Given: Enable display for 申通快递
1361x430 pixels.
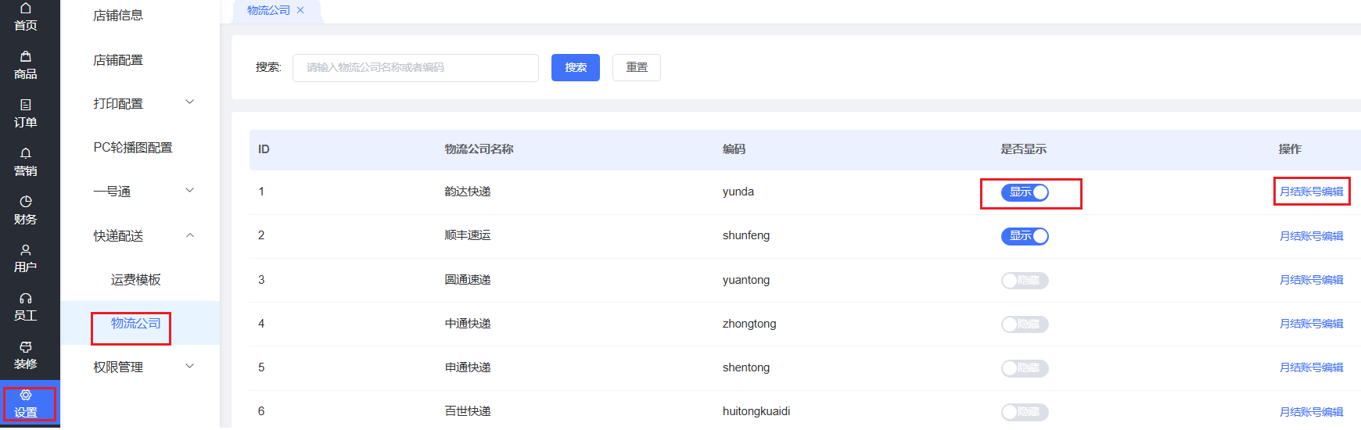Looking at the screenshot, I should (1025, 368).
